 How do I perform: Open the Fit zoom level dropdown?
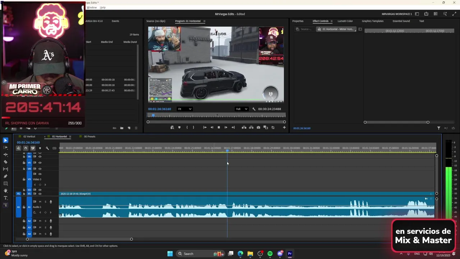(x=185, y=109)
